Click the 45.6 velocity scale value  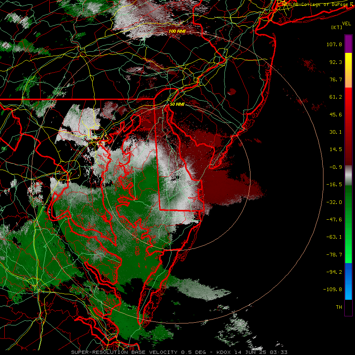pos(336,114)
